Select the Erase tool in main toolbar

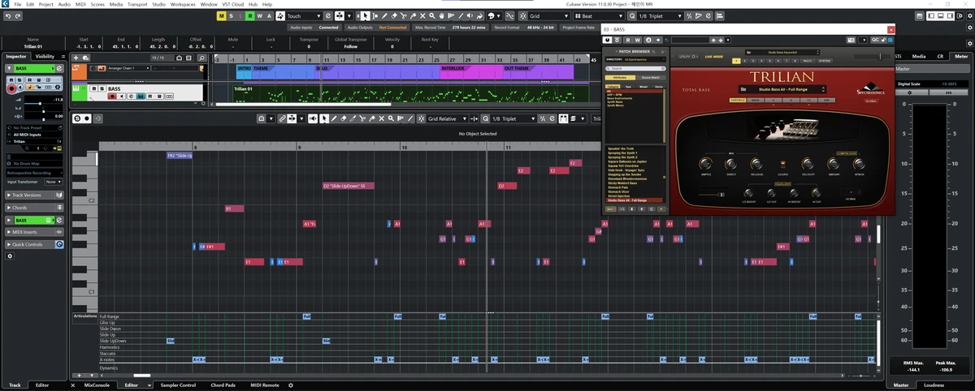(x=394, y=15)
